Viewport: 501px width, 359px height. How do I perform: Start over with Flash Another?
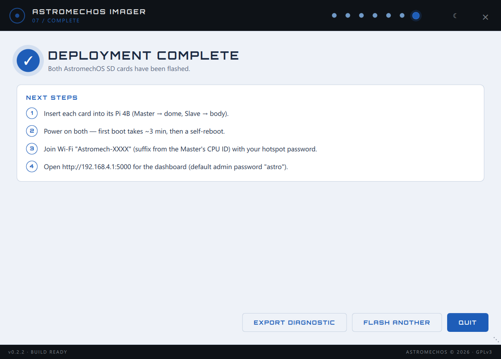(x=397, y=323)
